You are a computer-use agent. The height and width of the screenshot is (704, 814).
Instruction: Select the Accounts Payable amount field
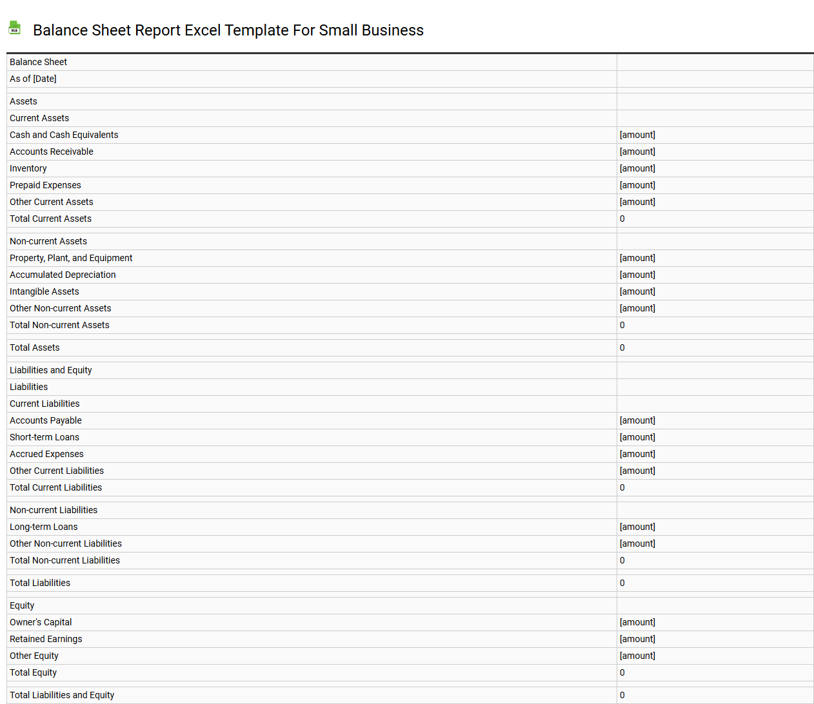(637, 420)
